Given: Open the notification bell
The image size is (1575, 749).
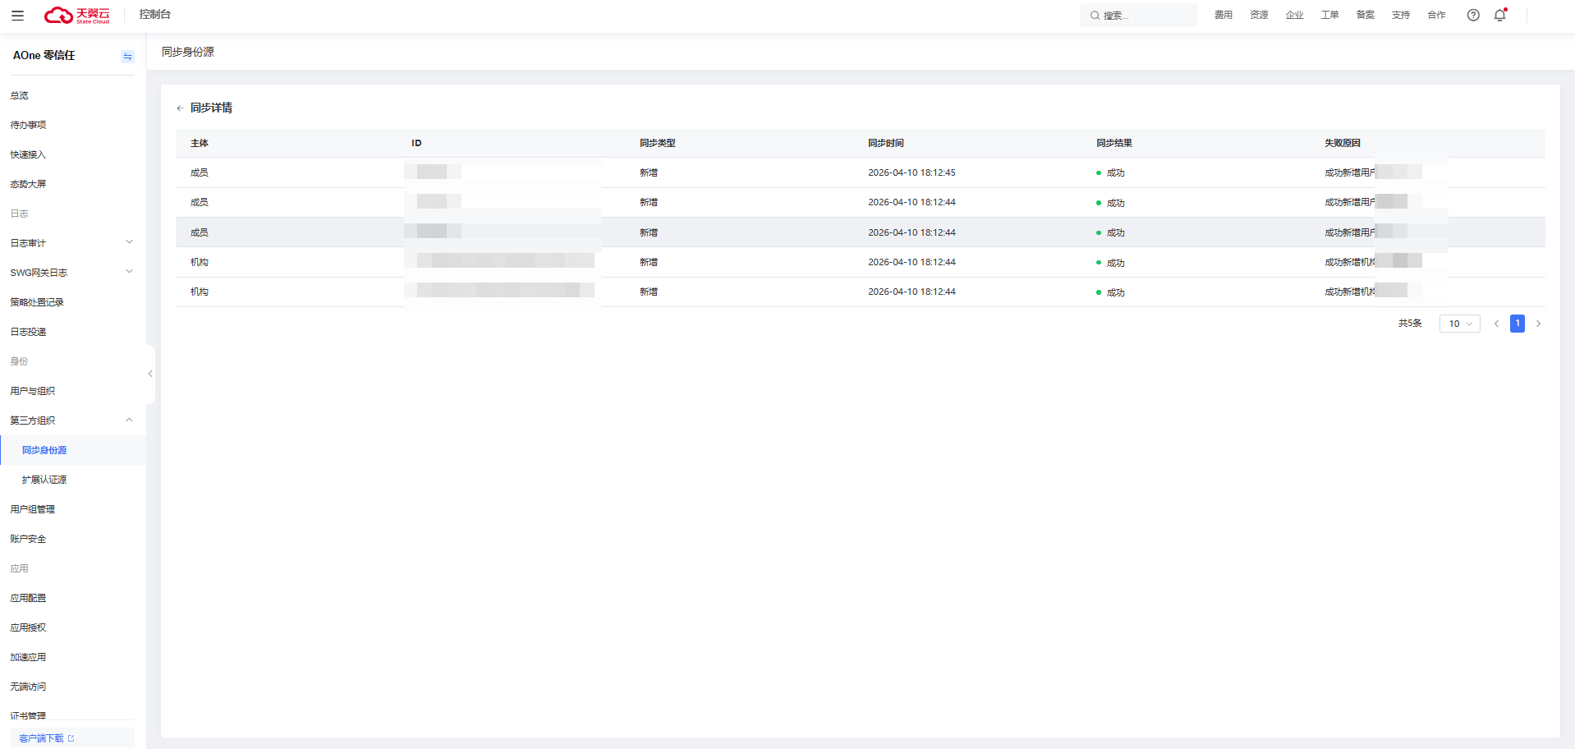Looking at the screenshot, I should click(x=1500, y=15).
